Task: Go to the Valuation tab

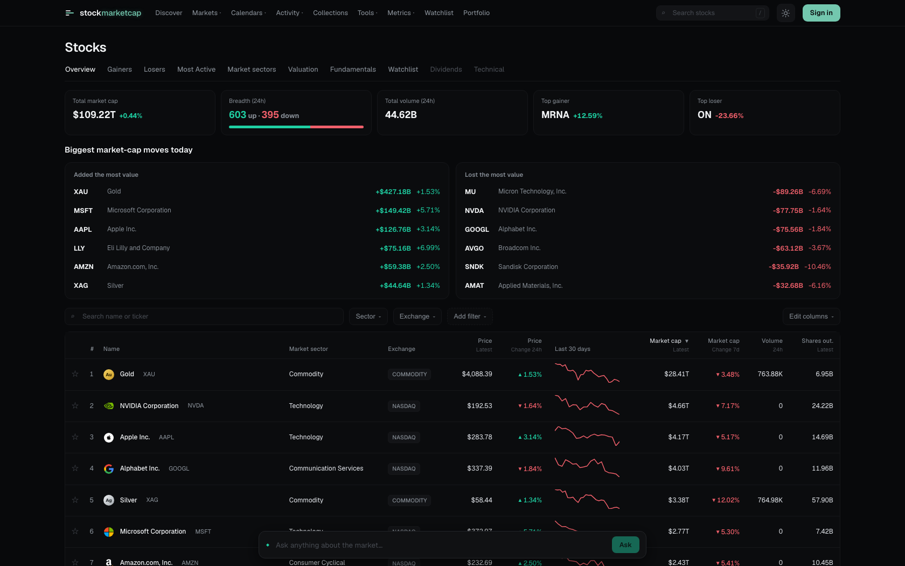Action: [x=303, y=70]
